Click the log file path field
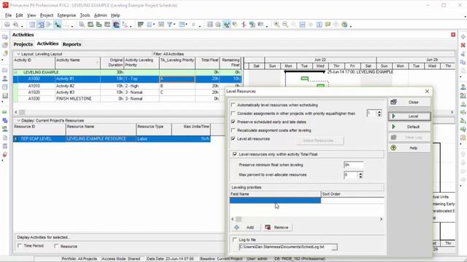Image resolution: width=467 pixels, height=262 pixels. tap(285, 247)
